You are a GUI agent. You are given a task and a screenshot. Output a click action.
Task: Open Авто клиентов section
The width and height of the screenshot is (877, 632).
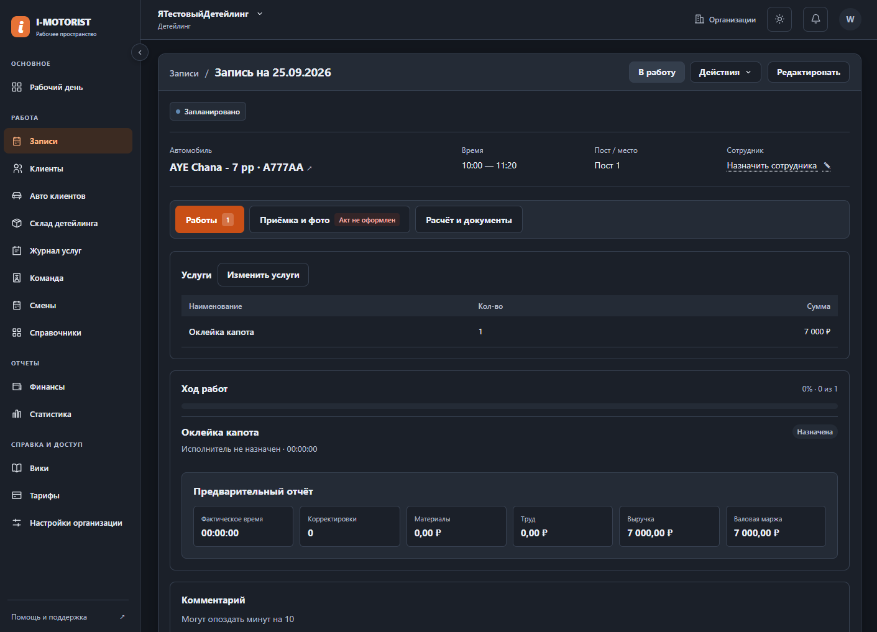coord(68,196)
